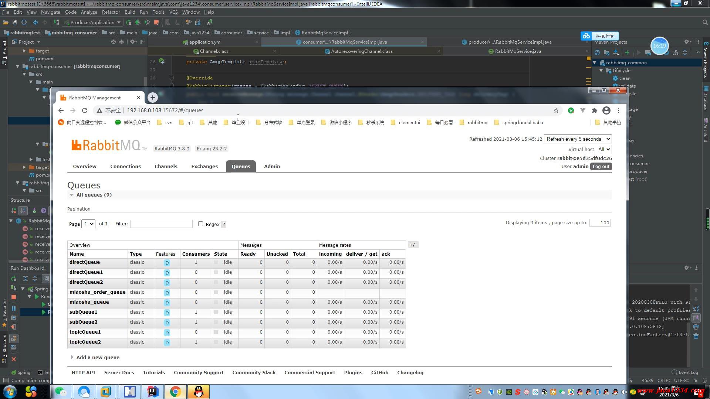The image size is (710, 399).
Task: Rerun in Run Dashboard toolbar
Action: [x=14, y=279]
